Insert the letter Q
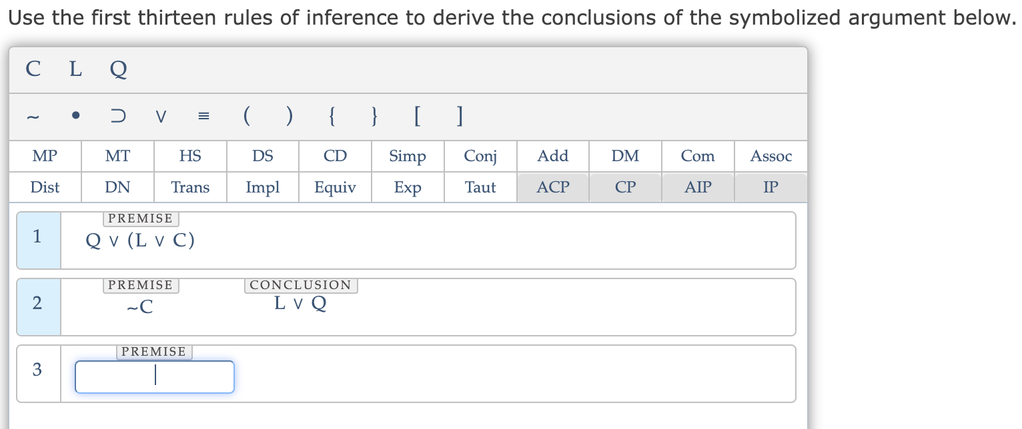 [x=118, y=69]
